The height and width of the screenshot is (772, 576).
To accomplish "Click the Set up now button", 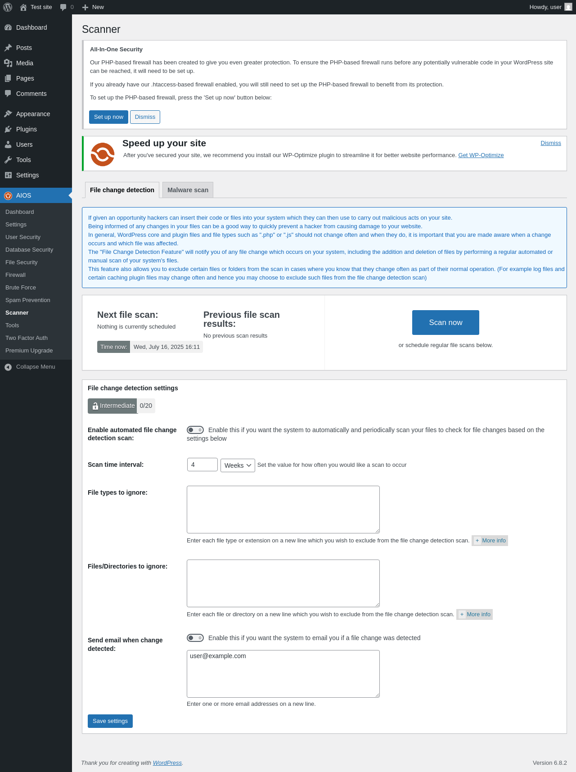I will click(108, 117).
